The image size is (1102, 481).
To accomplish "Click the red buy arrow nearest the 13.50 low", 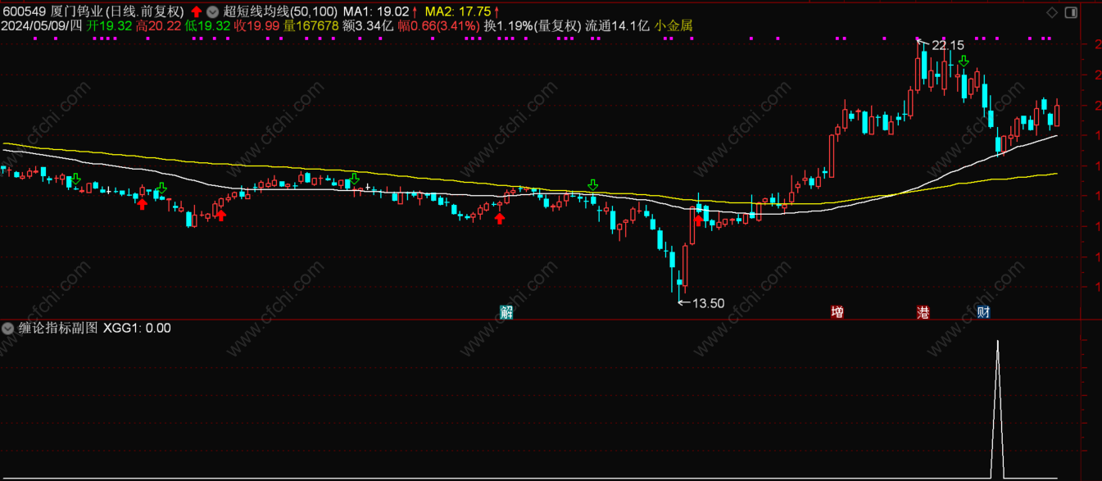I will tap(698, 219).
